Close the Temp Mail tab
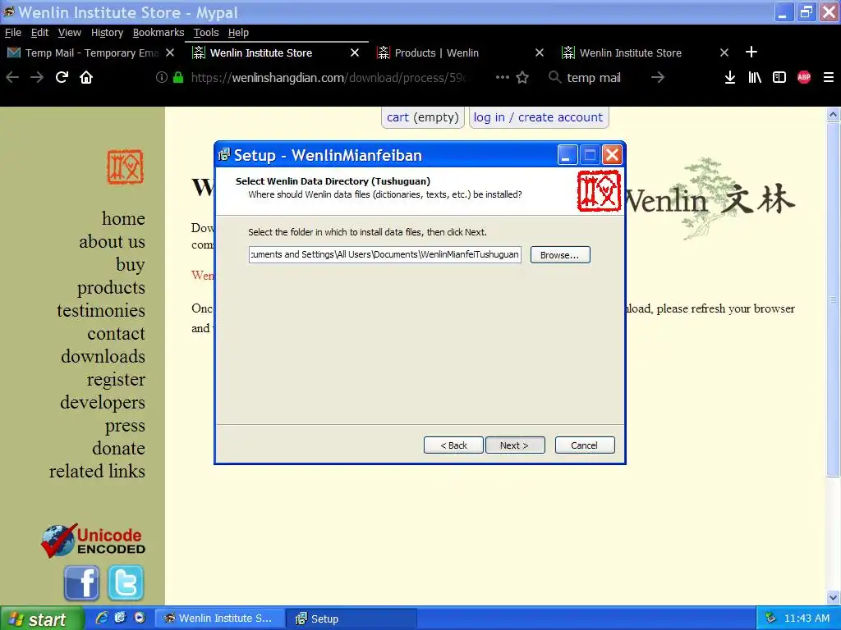 [x=170, y=52]
